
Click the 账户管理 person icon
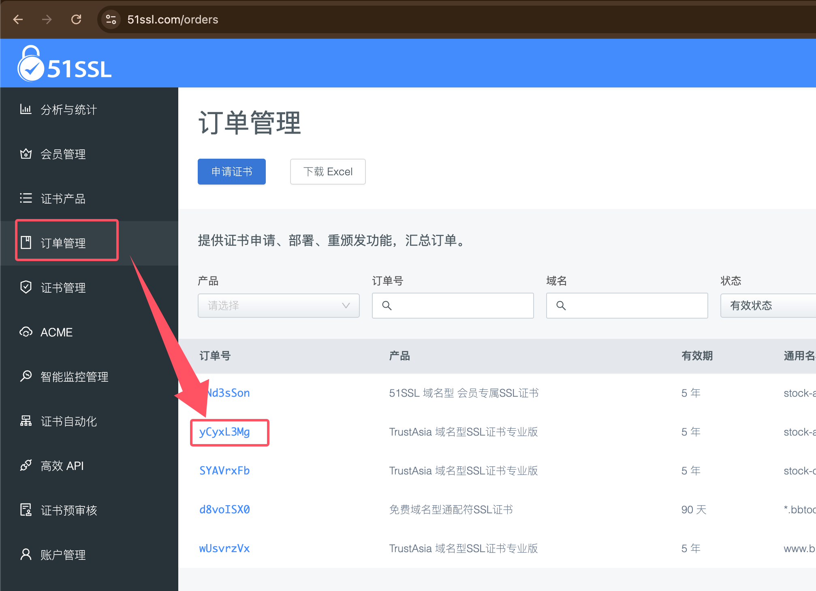pyautogui.click(x=26, y=554)
